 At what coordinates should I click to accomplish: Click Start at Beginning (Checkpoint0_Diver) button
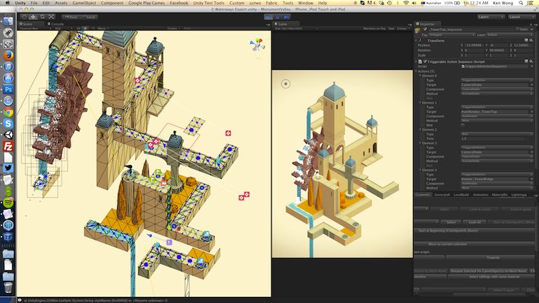tap(474, 231)
